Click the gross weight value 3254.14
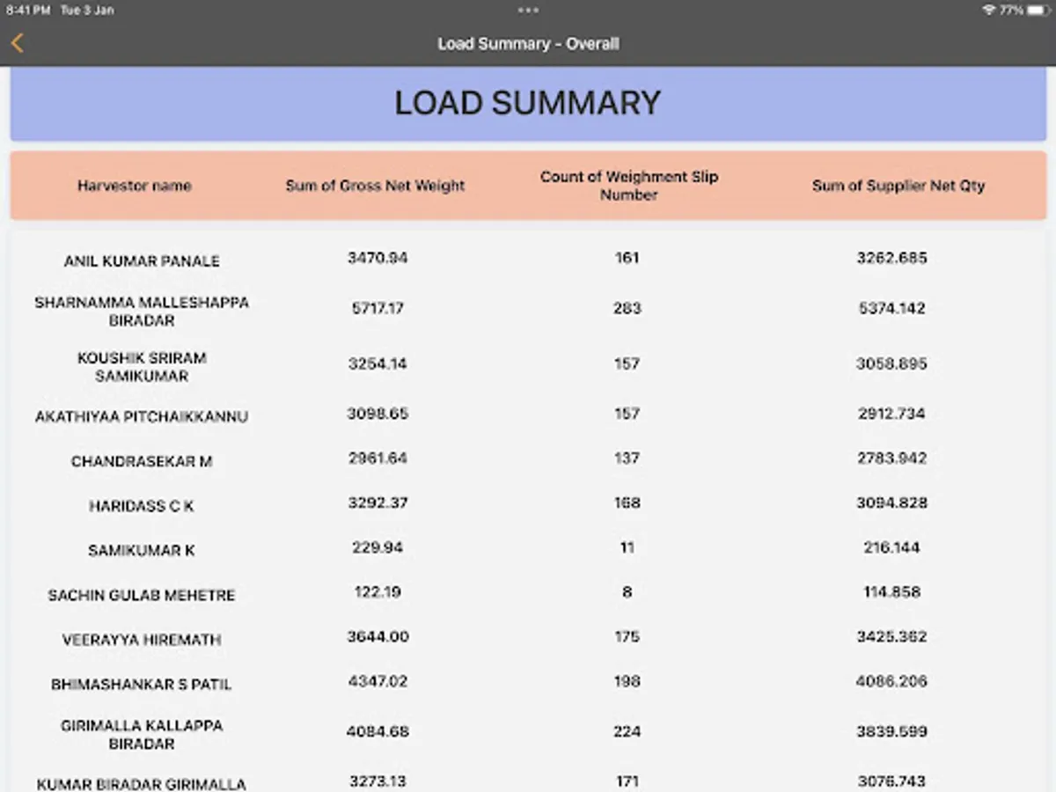The width and height of the screenshot is (1056, 792). pos(378,363)
